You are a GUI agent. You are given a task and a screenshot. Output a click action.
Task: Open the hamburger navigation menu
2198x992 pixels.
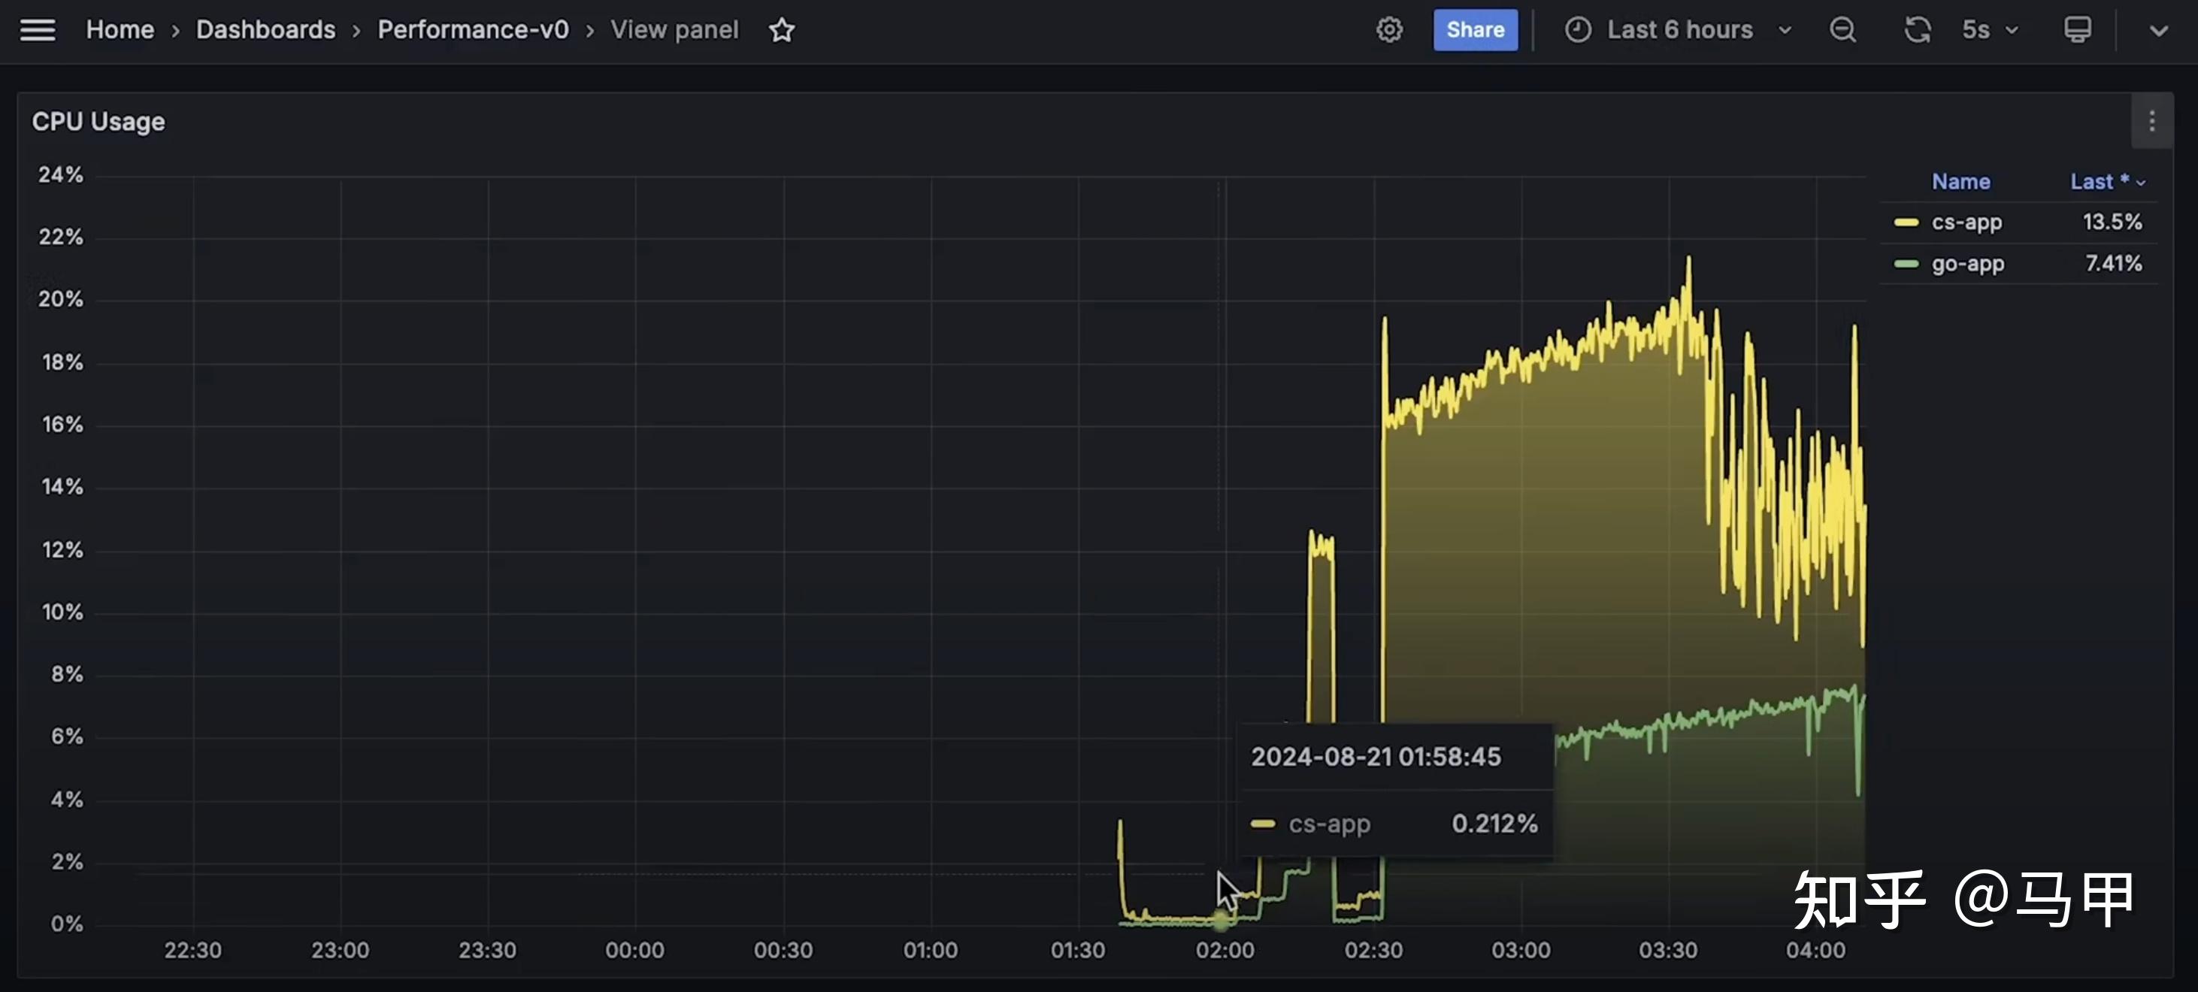38,30
